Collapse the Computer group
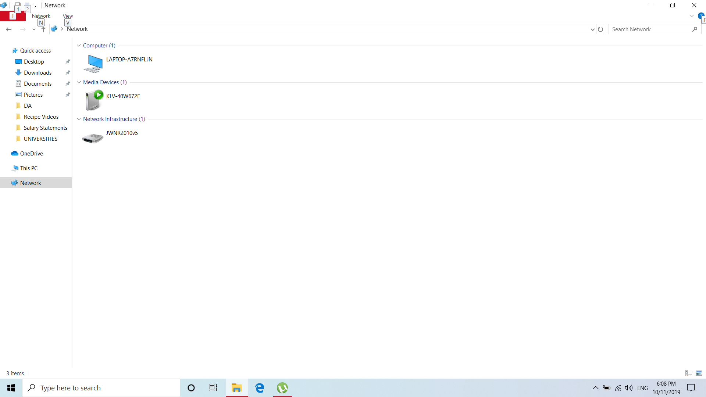The width and height of the screenshot is (706, 397). 79,46
